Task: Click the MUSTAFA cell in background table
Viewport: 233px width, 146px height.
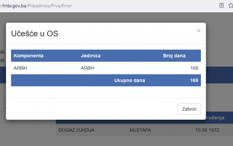Action: [x=140, y=130]
